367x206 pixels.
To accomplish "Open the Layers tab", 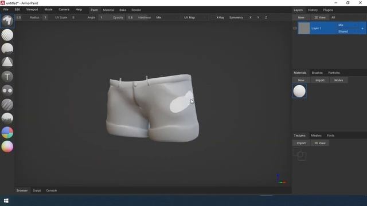I will point(298,10).
